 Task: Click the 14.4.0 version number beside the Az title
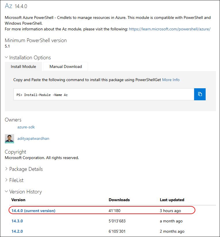tap(21, 6)
